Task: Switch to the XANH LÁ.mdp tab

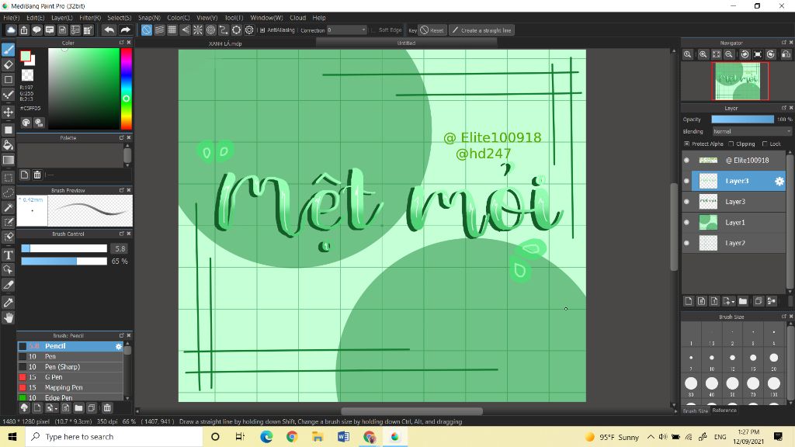Action: [x=225, y=43]
